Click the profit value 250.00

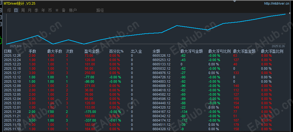(x=90, y=73)
